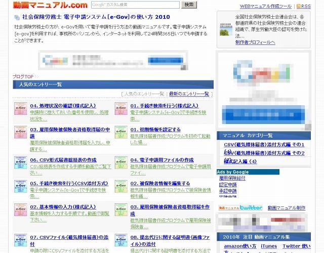Open the amazon使い方 link
Image resolution: width=324 pixels, height=253 pixels.
pyautogui.click(x=240, y=246)
